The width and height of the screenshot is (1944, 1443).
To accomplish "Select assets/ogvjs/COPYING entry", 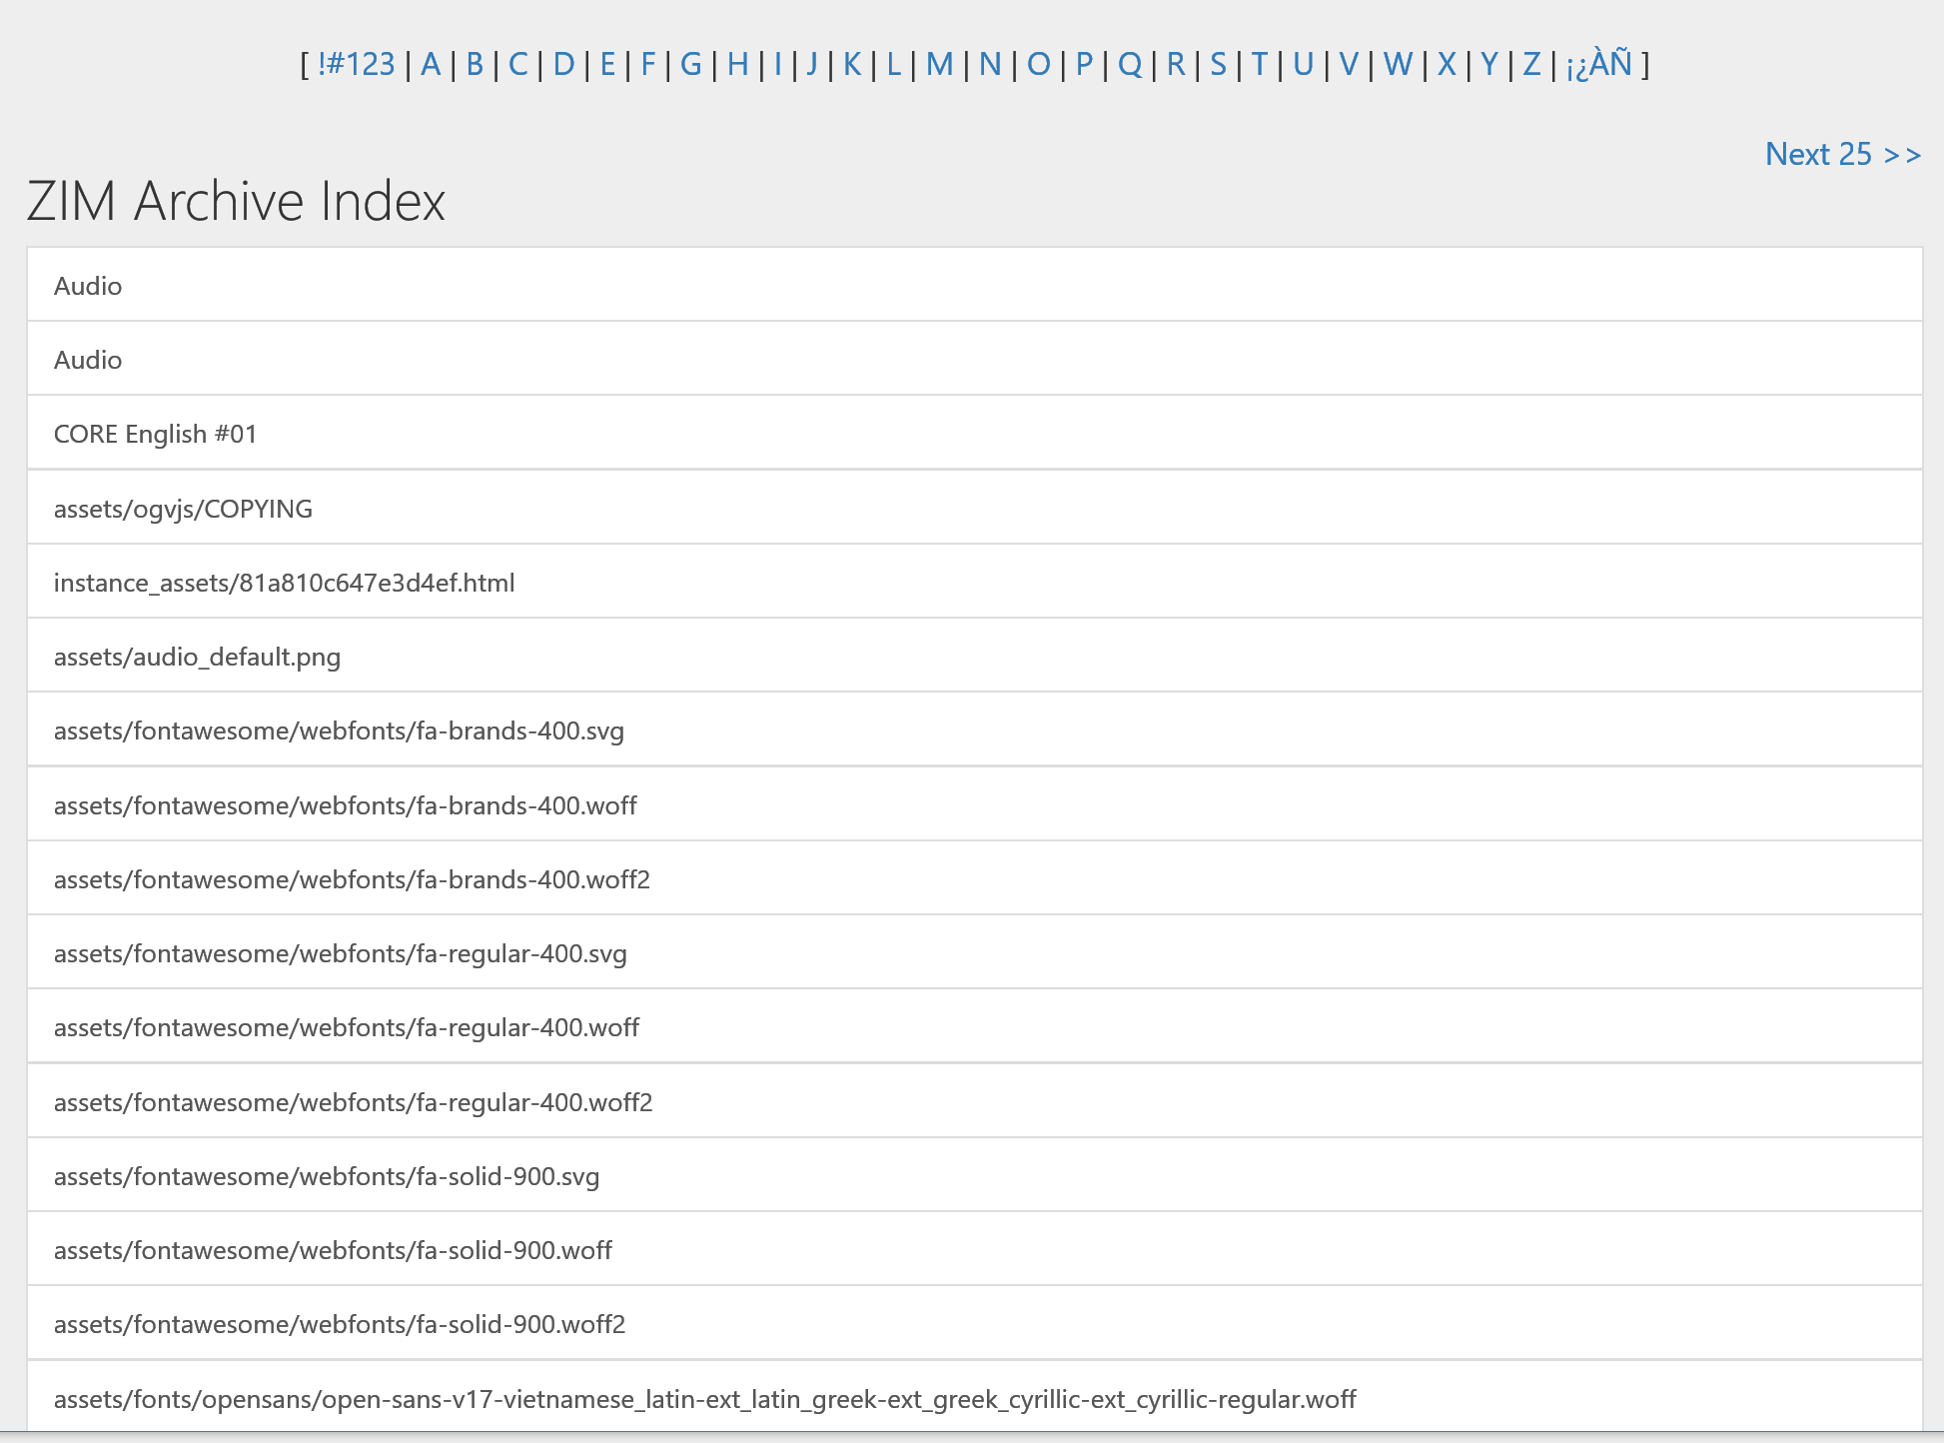I will tap(183, 509).
